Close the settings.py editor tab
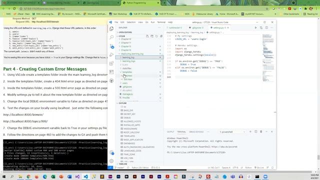This screenshot has height=180, width=320. click(x=228, y=28)
